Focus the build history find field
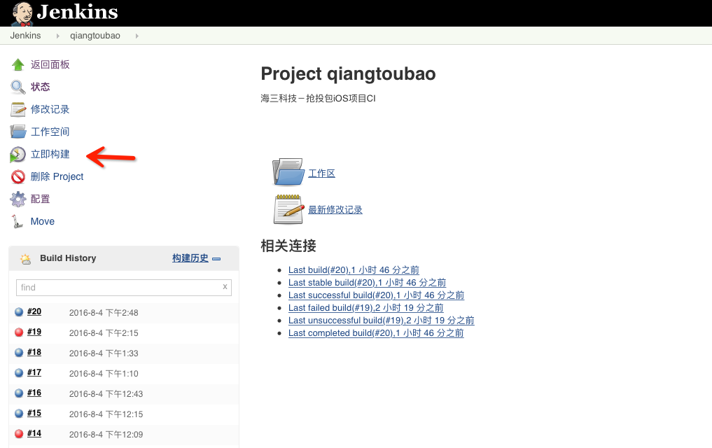This screenshot has width=712, height=448. click(x=123, y=287)
